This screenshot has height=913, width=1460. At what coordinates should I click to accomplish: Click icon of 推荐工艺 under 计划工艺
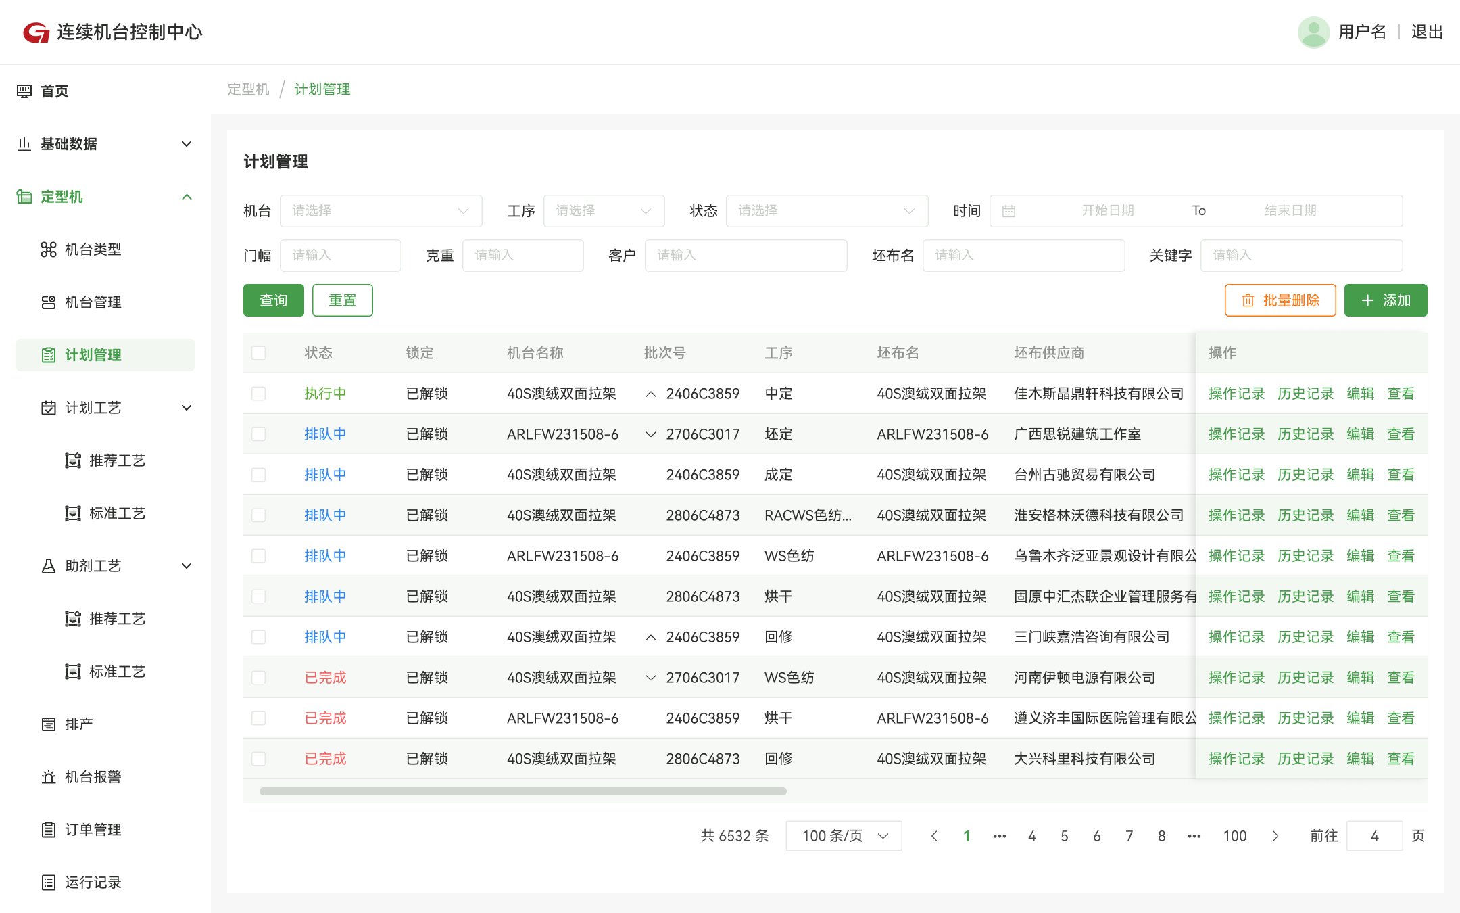tap(73, 460)
